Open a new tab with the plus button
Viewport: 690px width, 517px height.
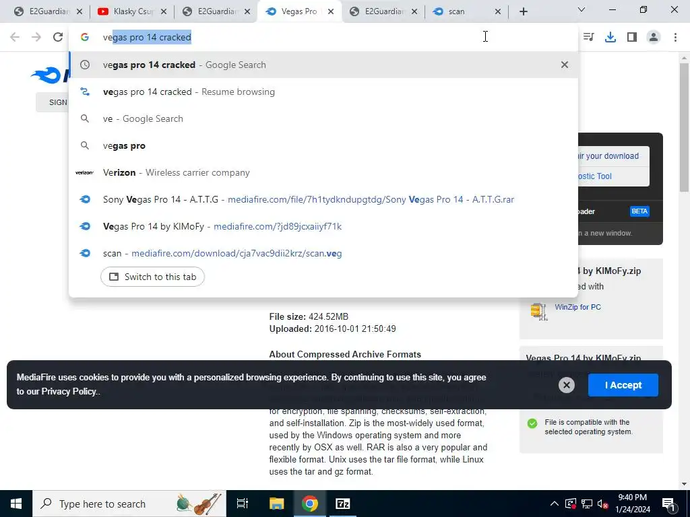pos(523,11)
